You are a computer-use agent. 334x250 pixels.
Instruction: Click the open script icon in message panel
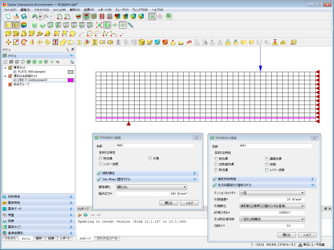[x=80, y=215]
